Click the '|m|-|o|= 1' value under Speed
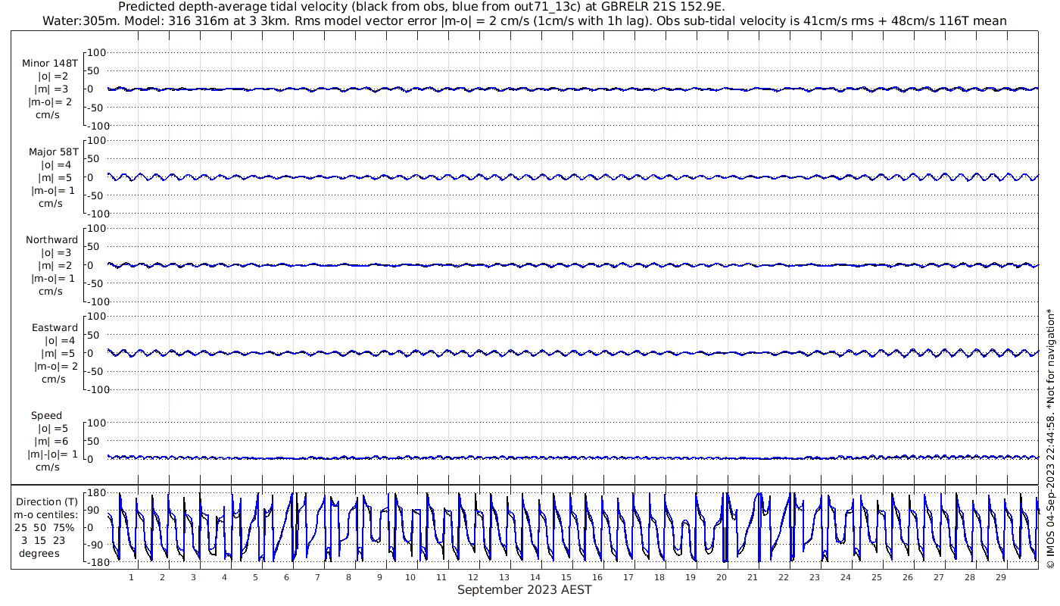The image size is (1060, 606). 53,454
